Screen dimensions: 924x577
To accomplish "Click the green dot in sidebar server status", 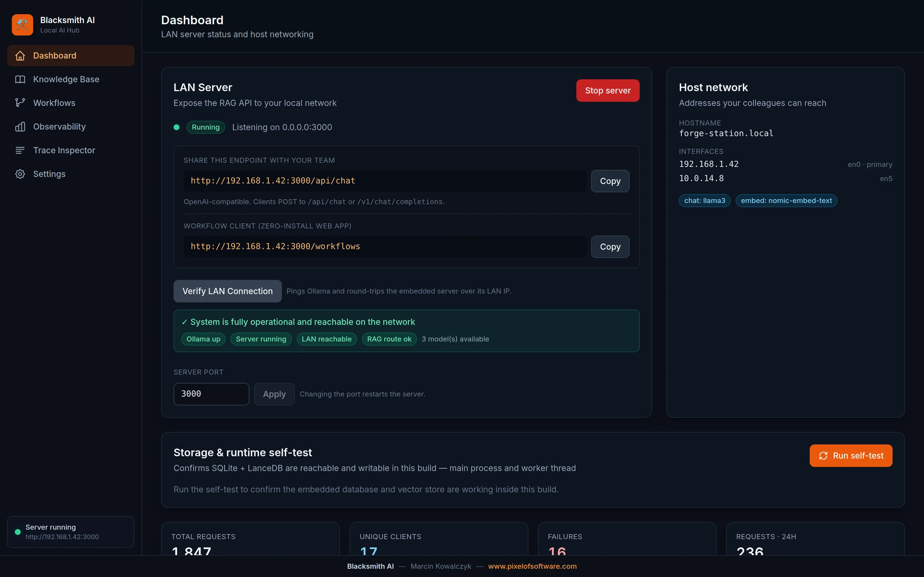I will (17, 532).
